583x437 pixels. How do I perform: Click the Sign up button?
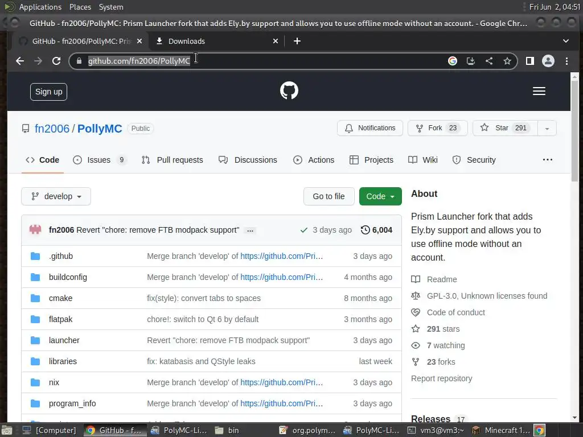(49, 92)
